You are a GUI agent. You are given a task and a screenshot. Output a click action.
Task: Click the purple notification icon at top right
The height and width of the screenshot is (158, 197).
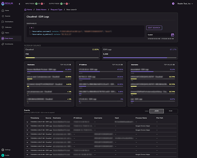(173, 4)
